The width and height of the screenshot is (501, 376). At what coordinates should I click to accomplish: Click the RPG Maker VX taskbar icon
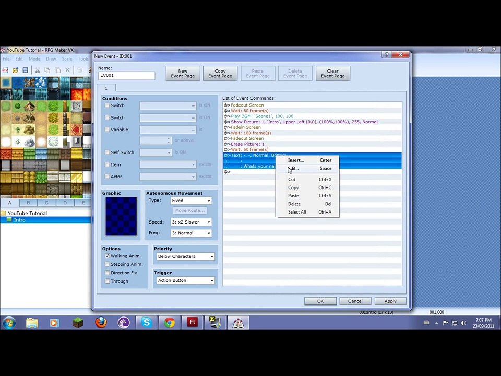[238, 322]
